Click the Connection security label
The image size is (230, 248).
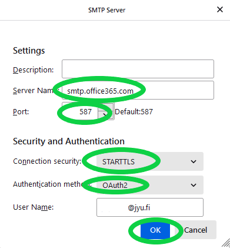pos(47,161)
